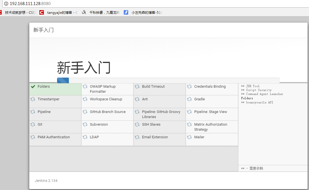This screenshot has height=190, width=309.
Task: Click the spinner icon beside Pipeline
Action: (33, 112)
